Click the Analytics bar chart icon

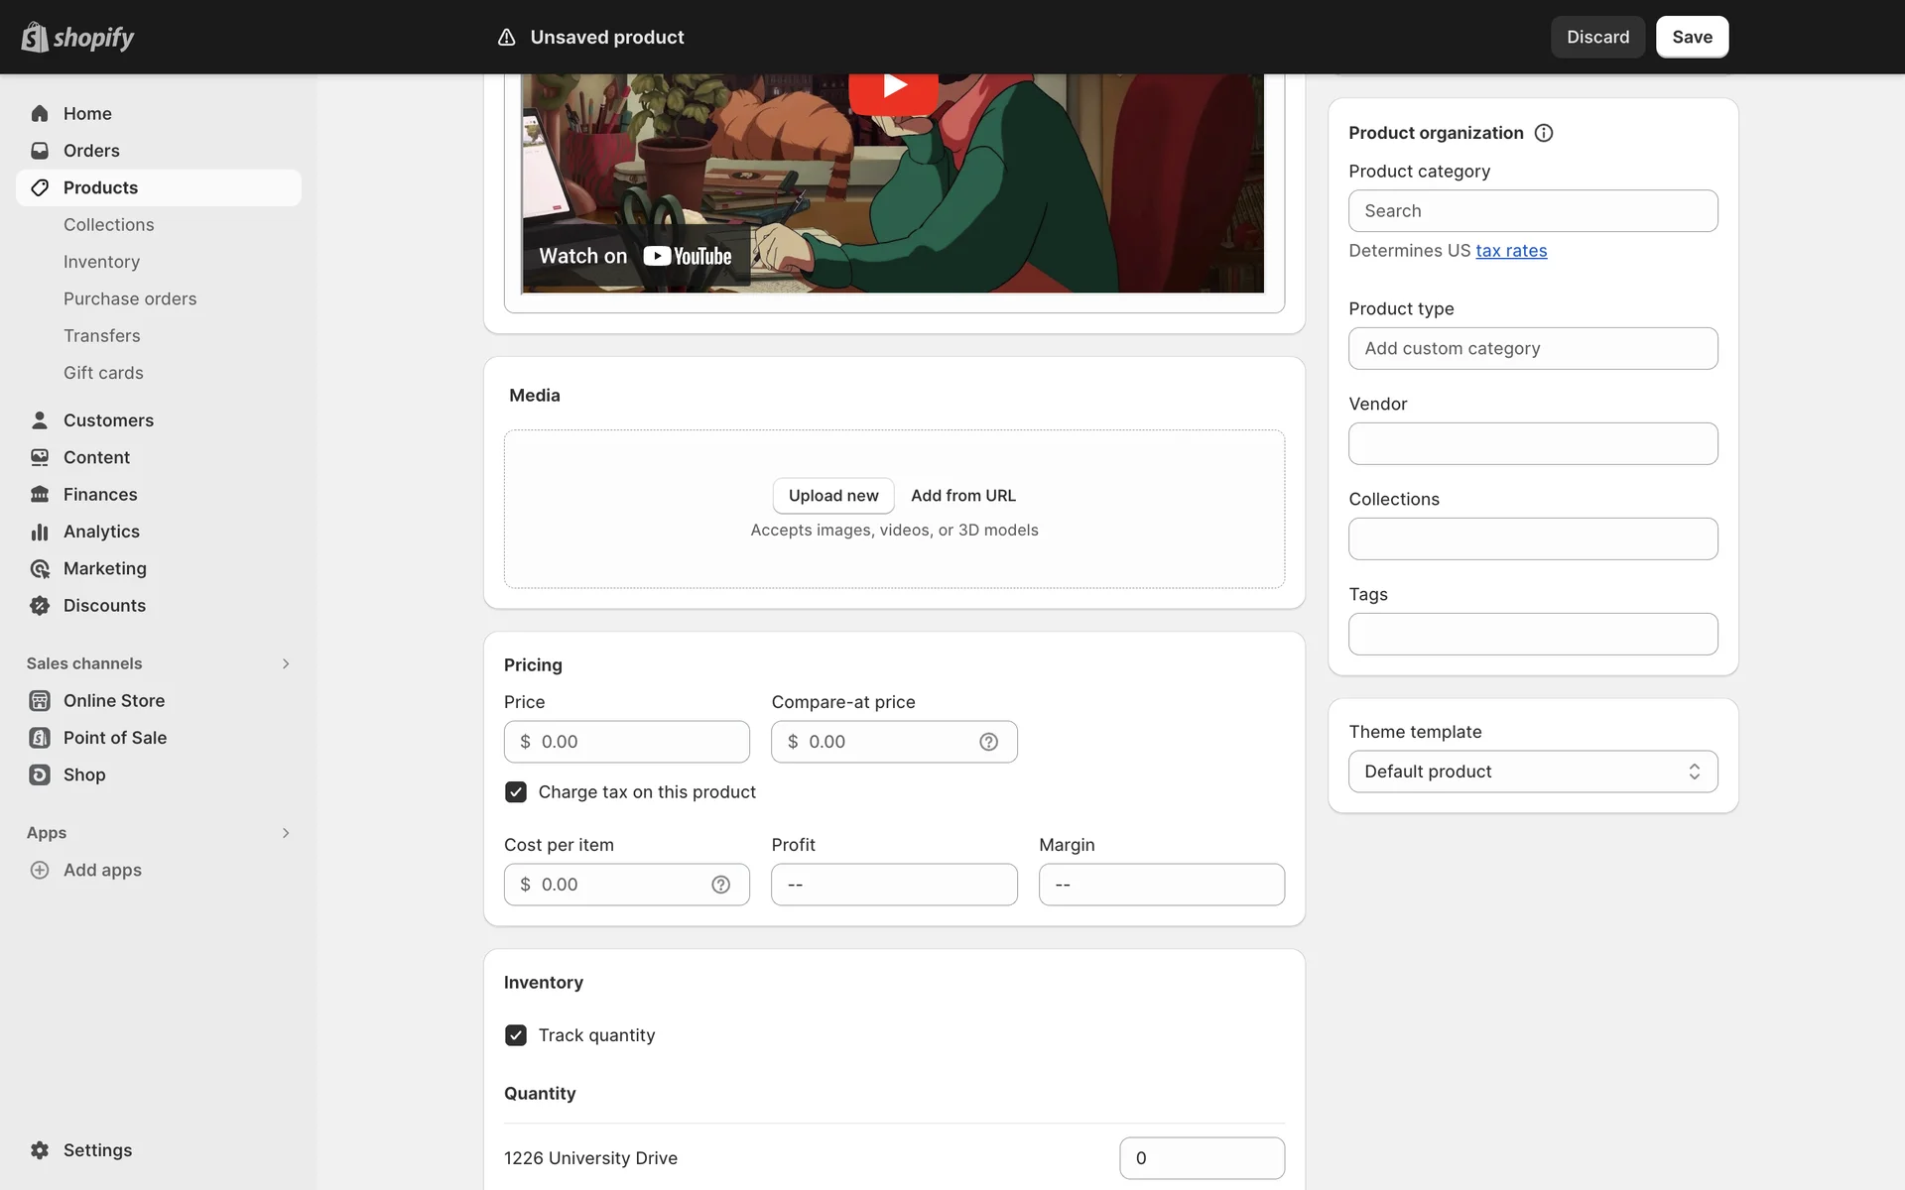[40, 532]
